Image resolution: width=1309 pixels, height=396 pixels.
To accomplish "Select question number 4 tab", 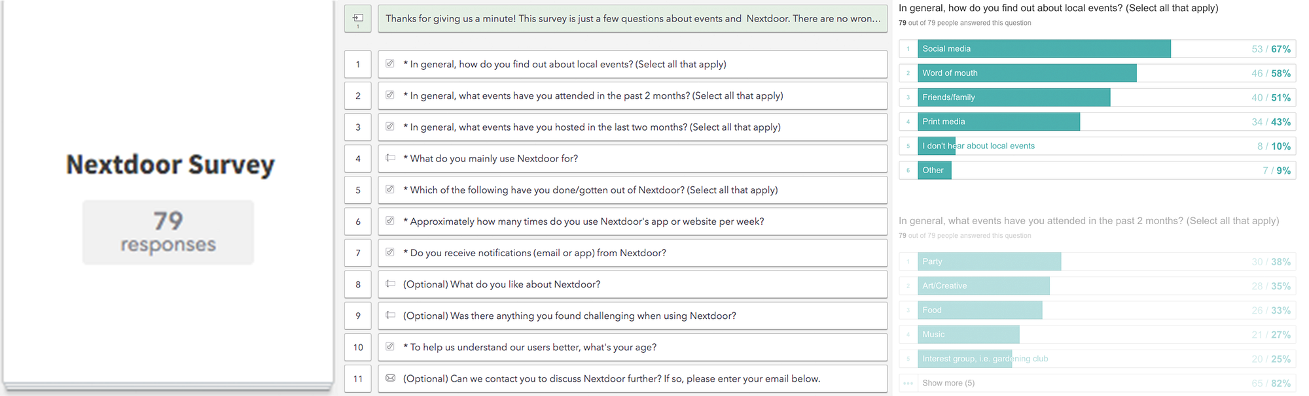I will pos(358,159).
